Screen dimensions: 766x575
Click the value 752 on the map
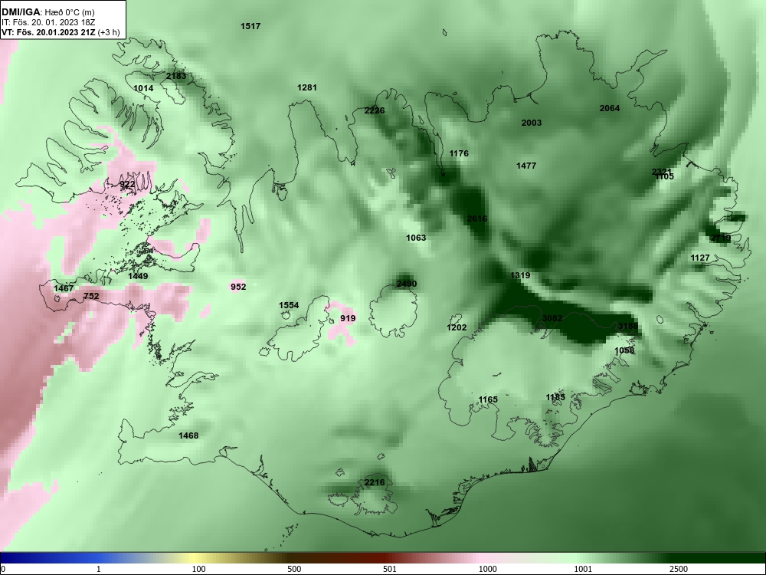91,296
